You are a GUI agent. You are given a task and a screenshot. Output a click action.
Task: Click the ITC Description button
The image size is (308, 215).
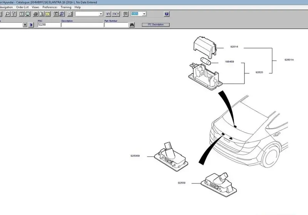pos(156,25)
